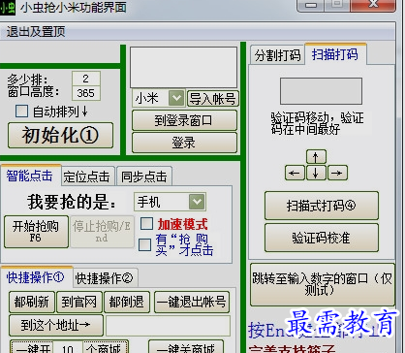Screen dimensions: 405x353
Task: Toggle the 加速模式 checkbox
Action: coord(146,223)
